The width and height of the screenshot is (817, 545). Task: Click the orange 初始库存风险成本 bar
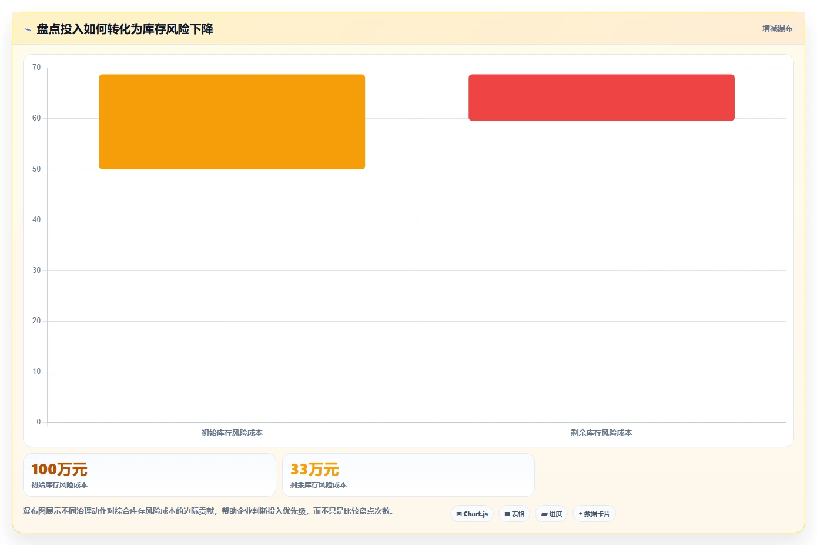[232, 122]
